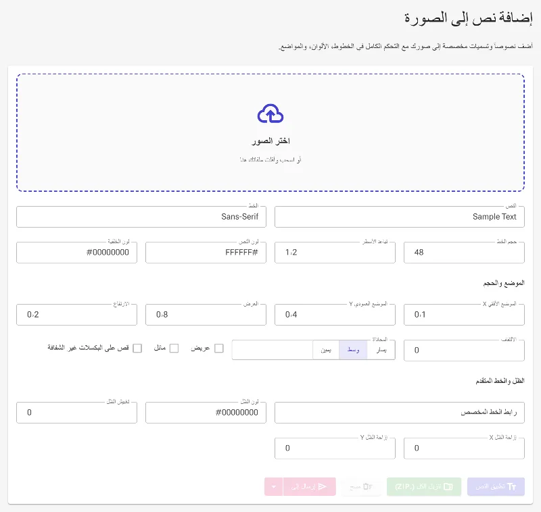Click the shadow blur field
The image size is (541, 512).
coord(76,413)
